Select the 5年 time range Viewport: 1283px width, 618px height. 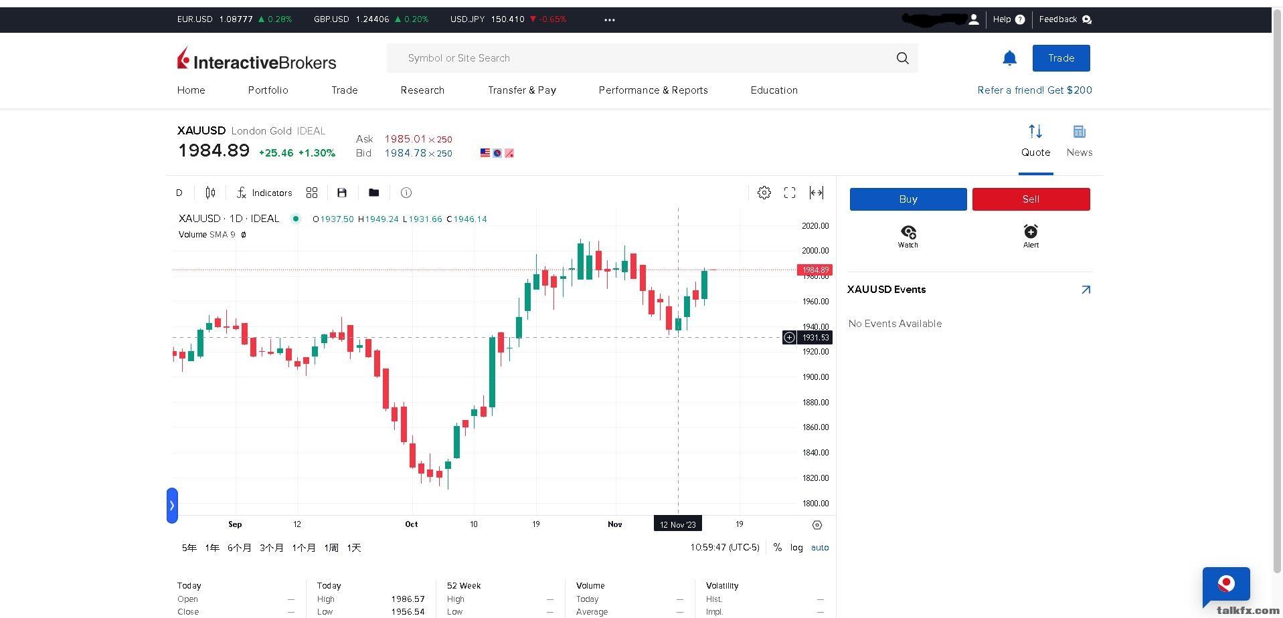click(x=189, y=548)
